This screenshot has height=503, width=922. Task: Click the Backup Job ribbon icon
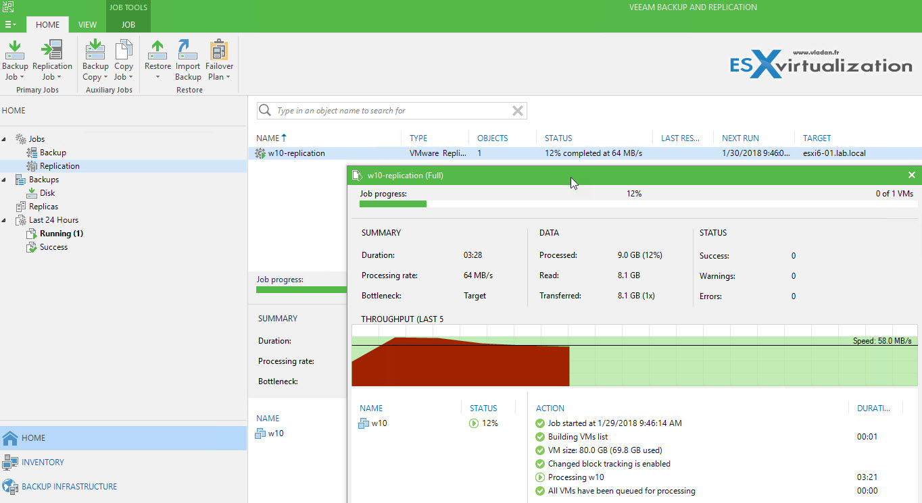tap(15, 51)
